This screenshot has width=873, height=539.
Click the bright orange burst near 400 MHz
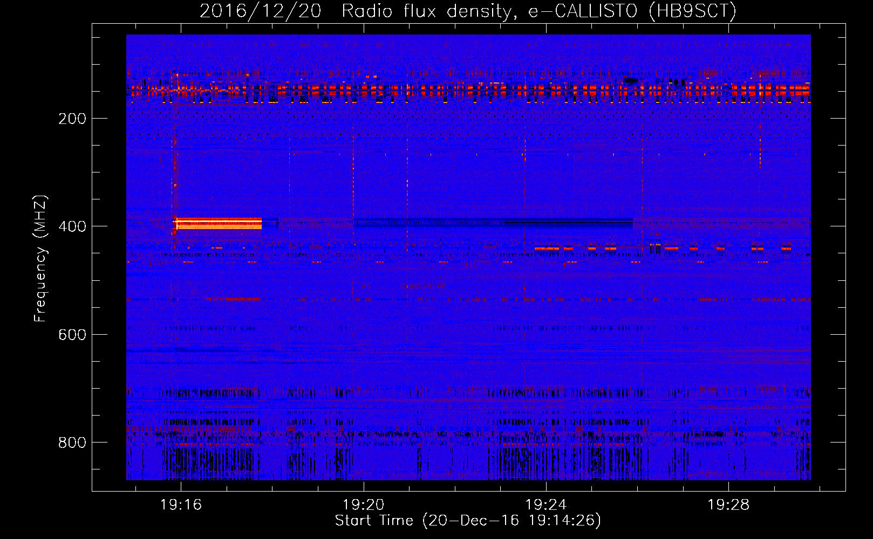tap(218, 223)
